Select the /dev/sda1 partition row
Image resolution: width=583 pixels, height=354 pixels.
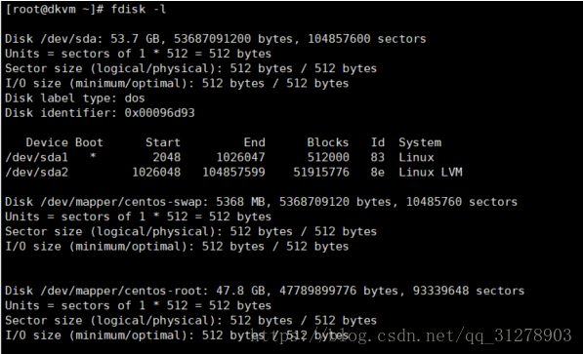tap(220, 158)
